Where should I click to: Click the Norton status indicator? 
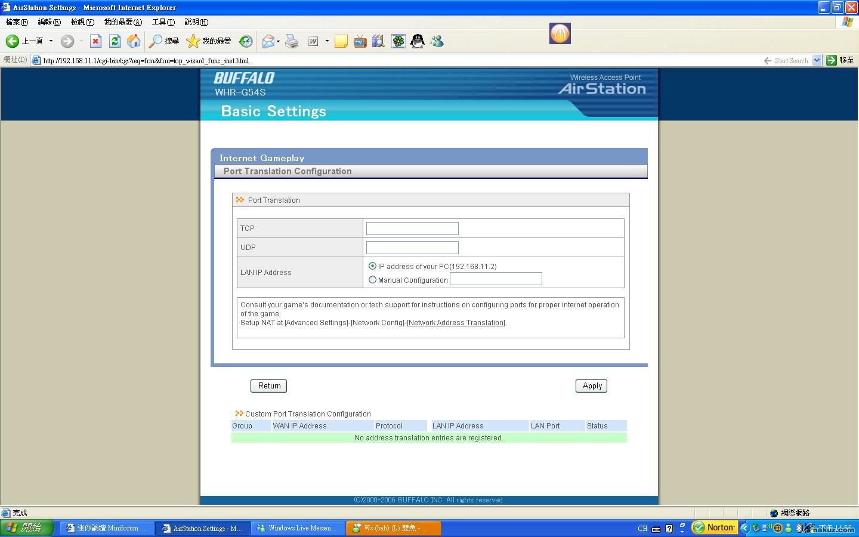pyautogui.click(x=714, y=528)
